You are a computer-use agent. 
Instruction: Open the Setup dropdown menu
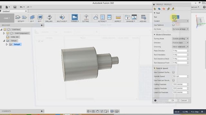tap(21, 21)
